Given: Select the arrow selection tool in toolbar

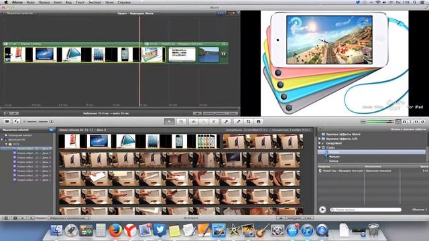Looking at the screenshot, I should (169, 122).
